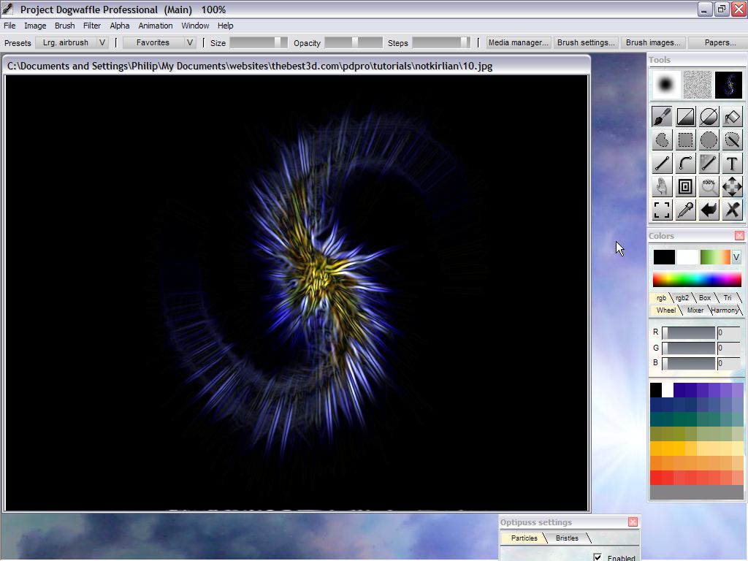Open Brush settings

click(x=586, y=43)
